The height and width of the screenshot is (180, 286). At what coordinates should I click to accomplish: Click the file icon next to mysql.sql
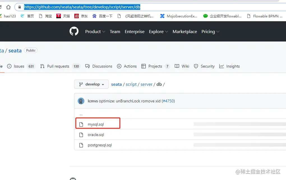pyautogui.click(x=81, y=124)
